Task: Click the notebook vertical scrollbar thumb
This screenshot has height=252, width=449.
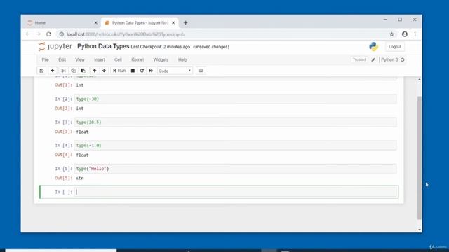Action: [420, 157]
